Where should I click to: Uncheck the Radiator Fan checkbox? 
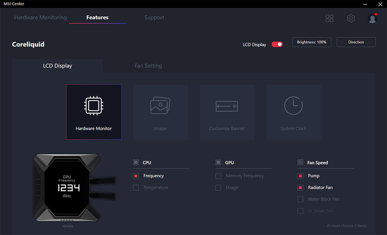click(300, 188)
